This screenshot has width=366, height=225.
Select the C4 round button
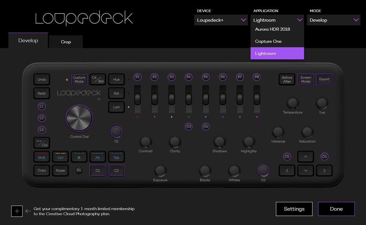click(x=206, y=127)
